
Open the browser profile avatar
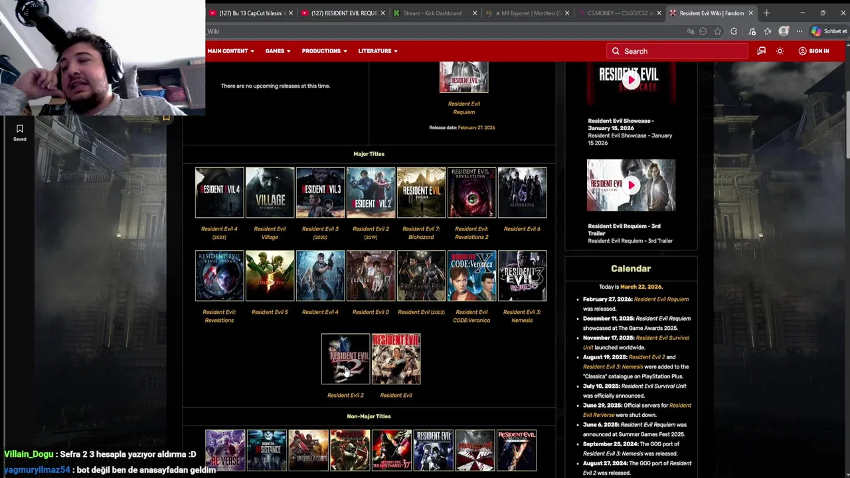click(x=784, y=31)
